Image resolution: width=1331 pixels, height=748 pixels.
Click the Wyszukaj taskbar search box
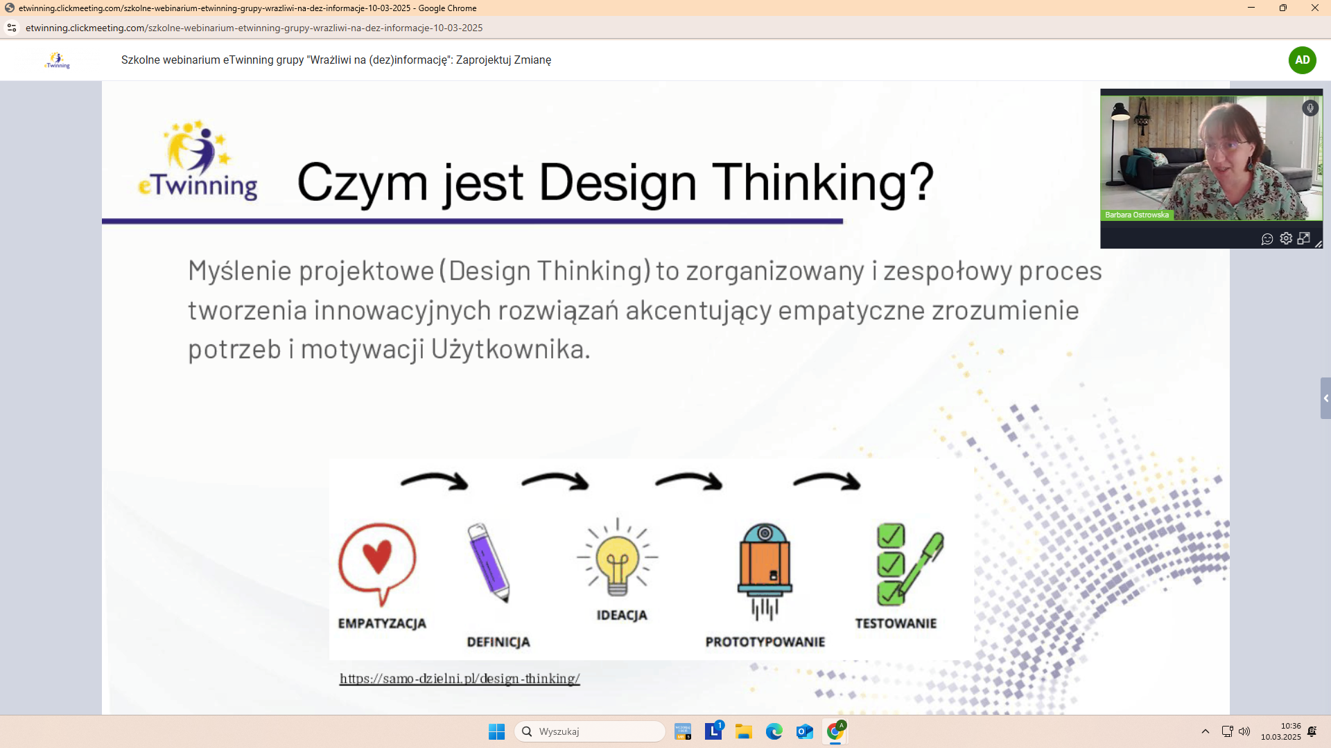point(590,731)
